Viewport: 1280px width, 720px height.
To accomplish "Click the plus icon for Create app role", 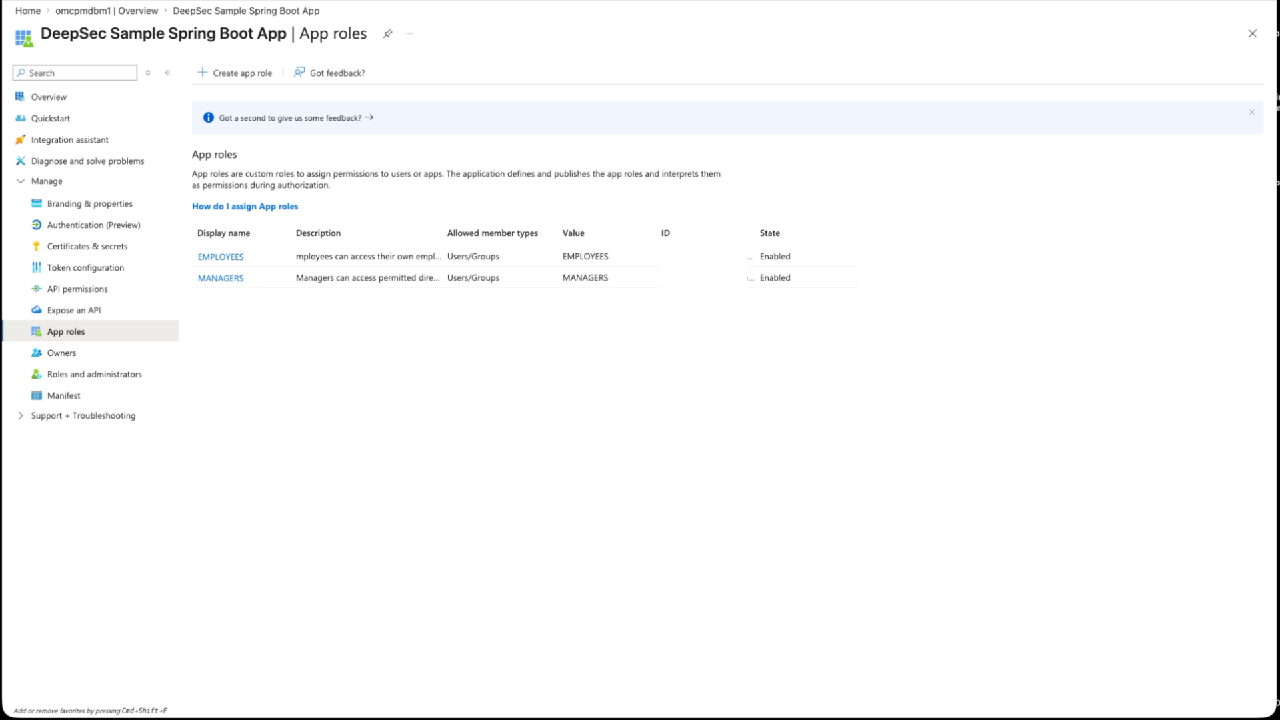I will 203,72.
